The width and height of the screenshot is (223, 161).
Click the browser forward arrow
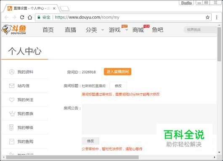point(14,17)
